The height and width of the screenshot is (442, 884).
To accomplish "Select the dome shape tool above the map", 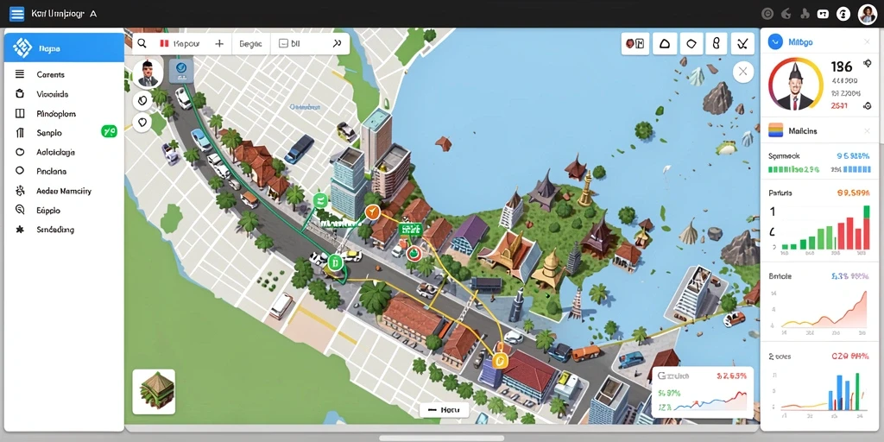I will (x=664, y=43).
